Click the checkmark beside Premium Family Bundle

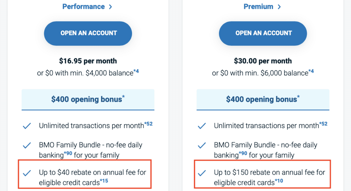[202, 146]
